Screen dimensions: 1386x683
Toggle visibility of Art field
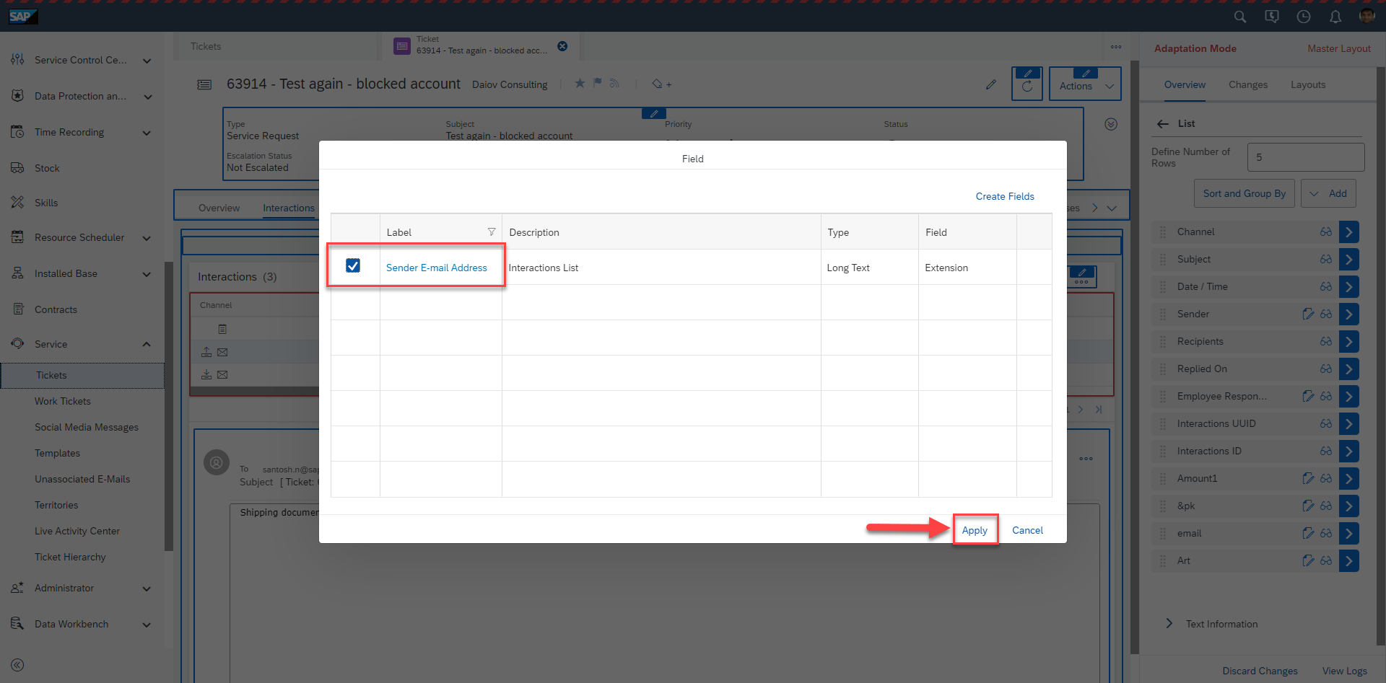[x=1326, y=560]
